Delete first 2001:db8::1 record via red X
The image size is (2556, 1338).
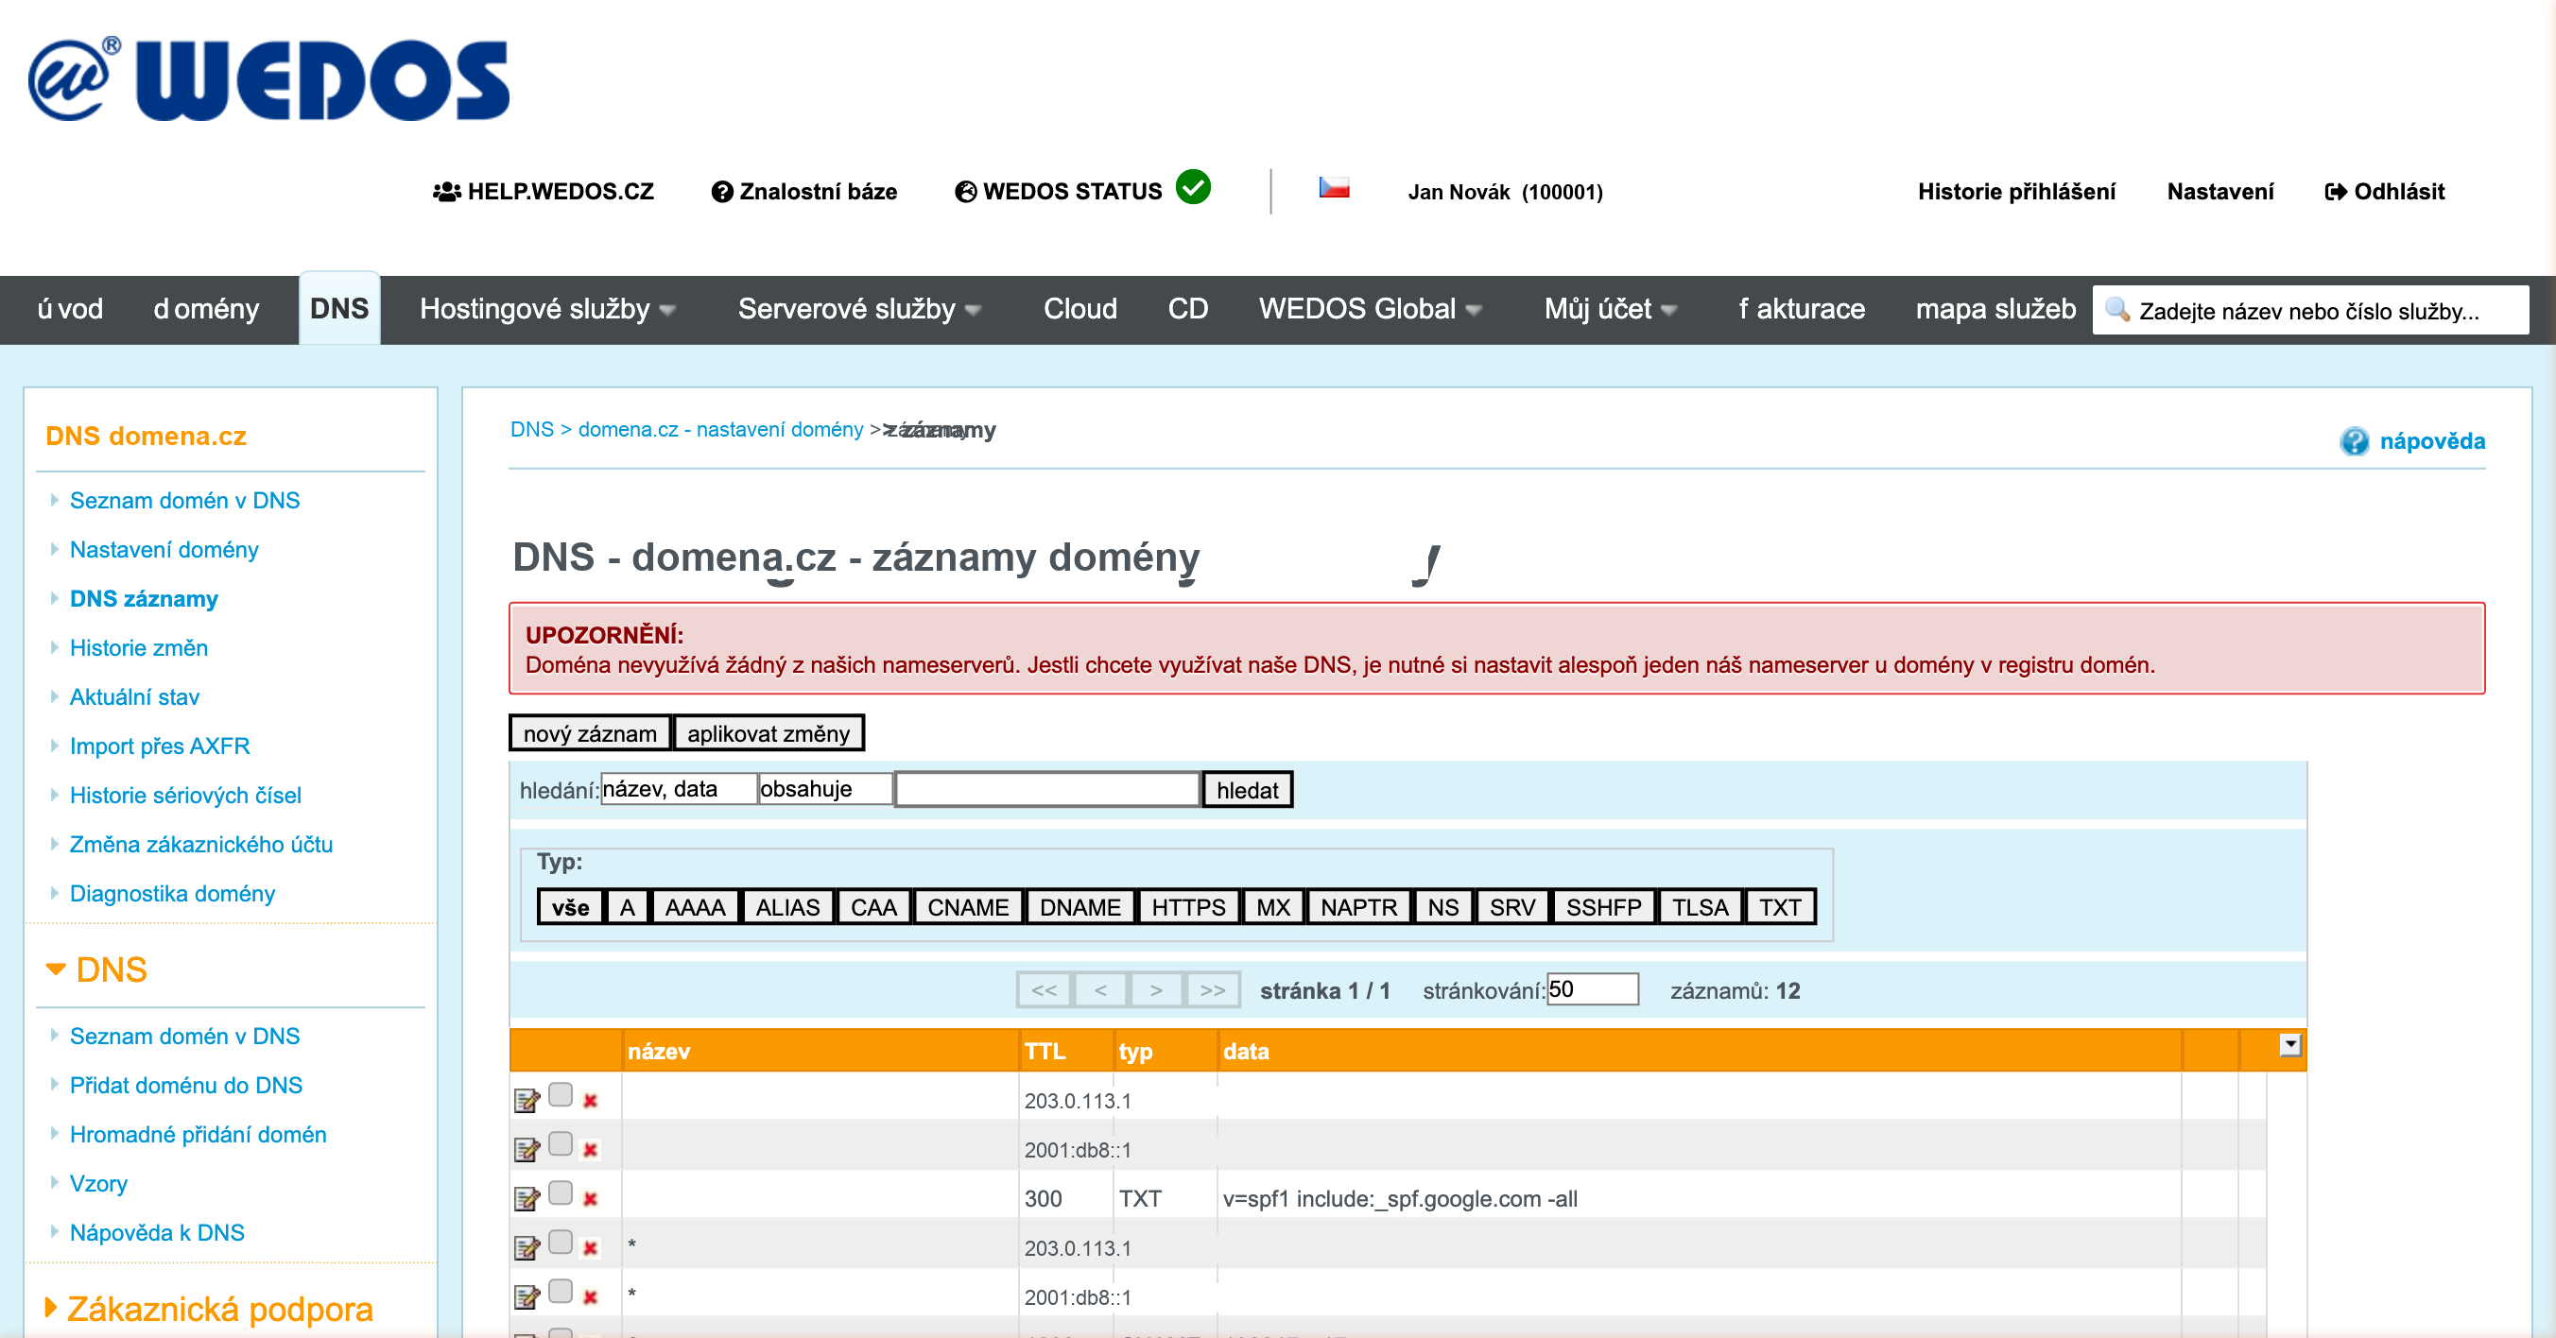click(x=591, y=1150)
